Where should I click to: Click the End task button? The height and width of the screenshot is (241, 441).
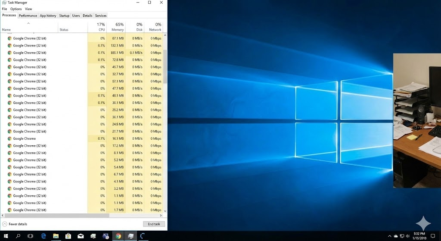click(154, 224)
